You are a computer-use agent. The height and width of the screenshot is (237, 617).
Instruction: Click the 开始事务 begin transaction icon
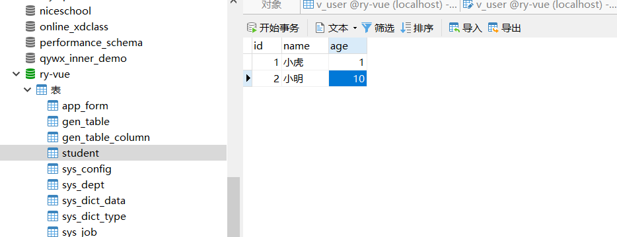(252, 28)
